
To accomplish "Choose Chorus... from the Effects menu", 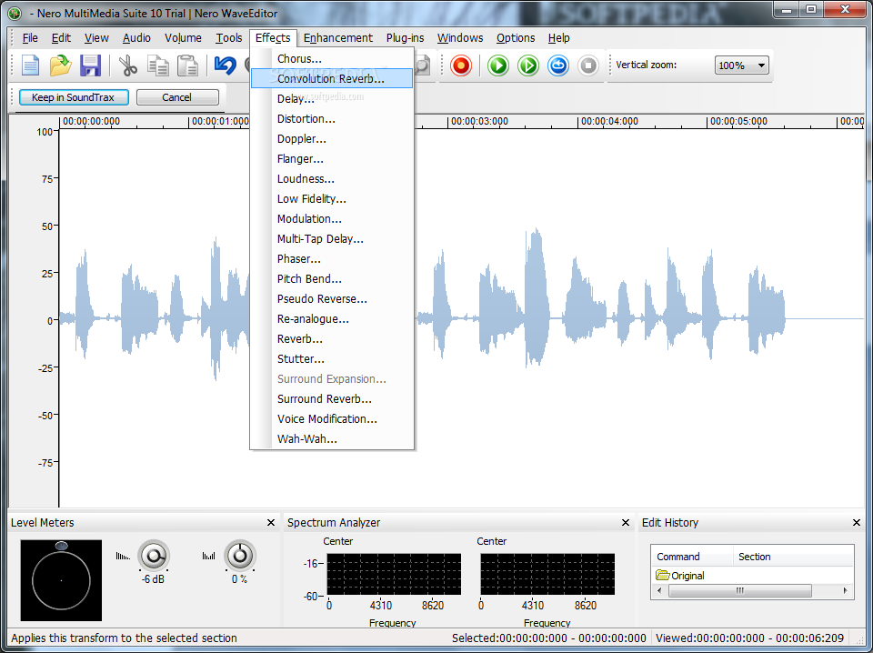I will [x=332, y=58].
